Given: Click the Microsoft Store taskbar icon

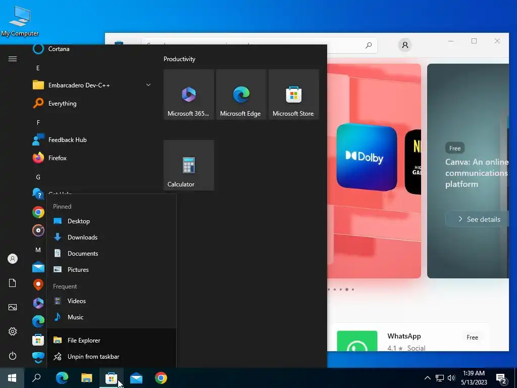Looking at the screenshot, I should [x=111, y=378].
